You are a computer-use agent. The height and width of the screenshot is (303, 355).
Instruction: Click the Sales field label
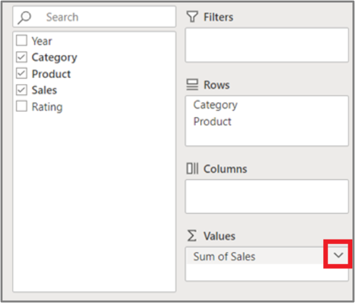click(44, 90)
